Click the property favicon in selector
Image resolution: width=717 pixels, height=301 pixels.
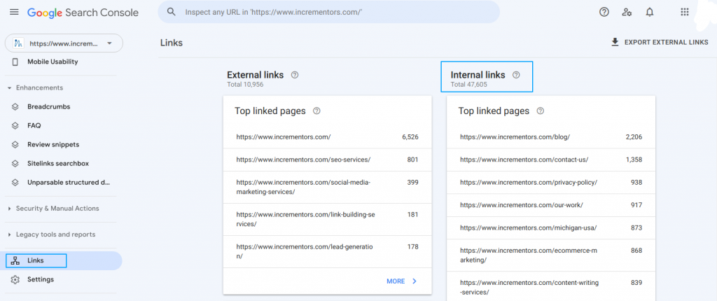pyautogui.click(x=18, y=43)
